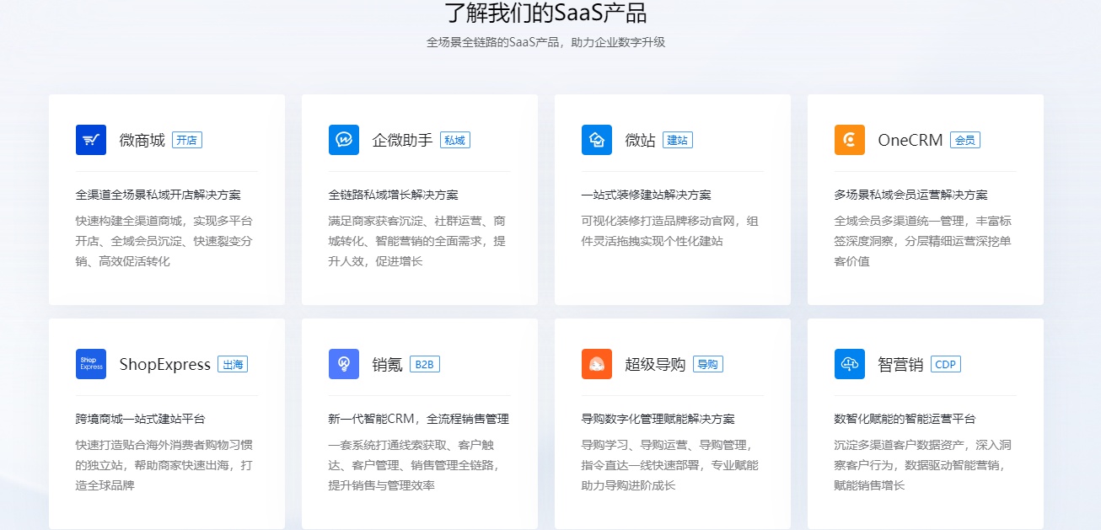Image resolution: width=1101 pixels, height=530 pixels.
Task: Click the CDP tag next to 智营销
Action: click(946, 364)
